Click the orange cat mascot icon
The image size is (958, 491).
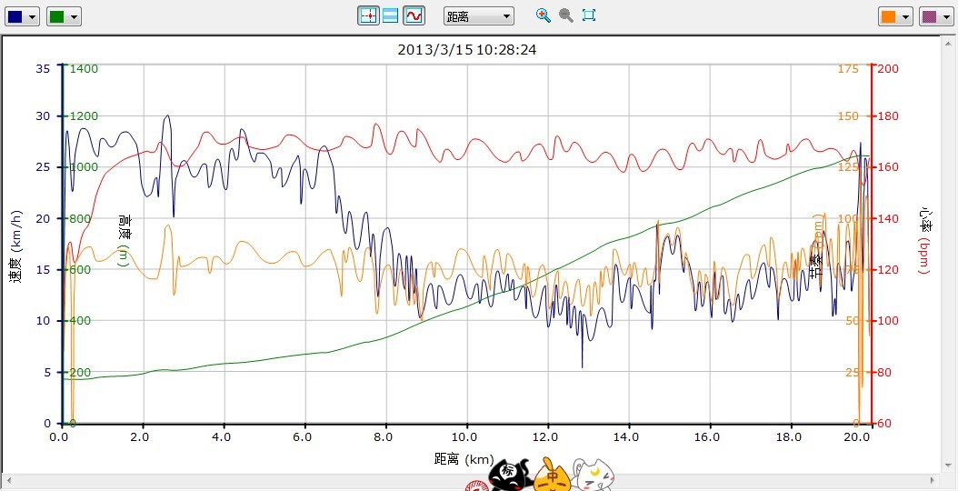click(x=551, y=476)
